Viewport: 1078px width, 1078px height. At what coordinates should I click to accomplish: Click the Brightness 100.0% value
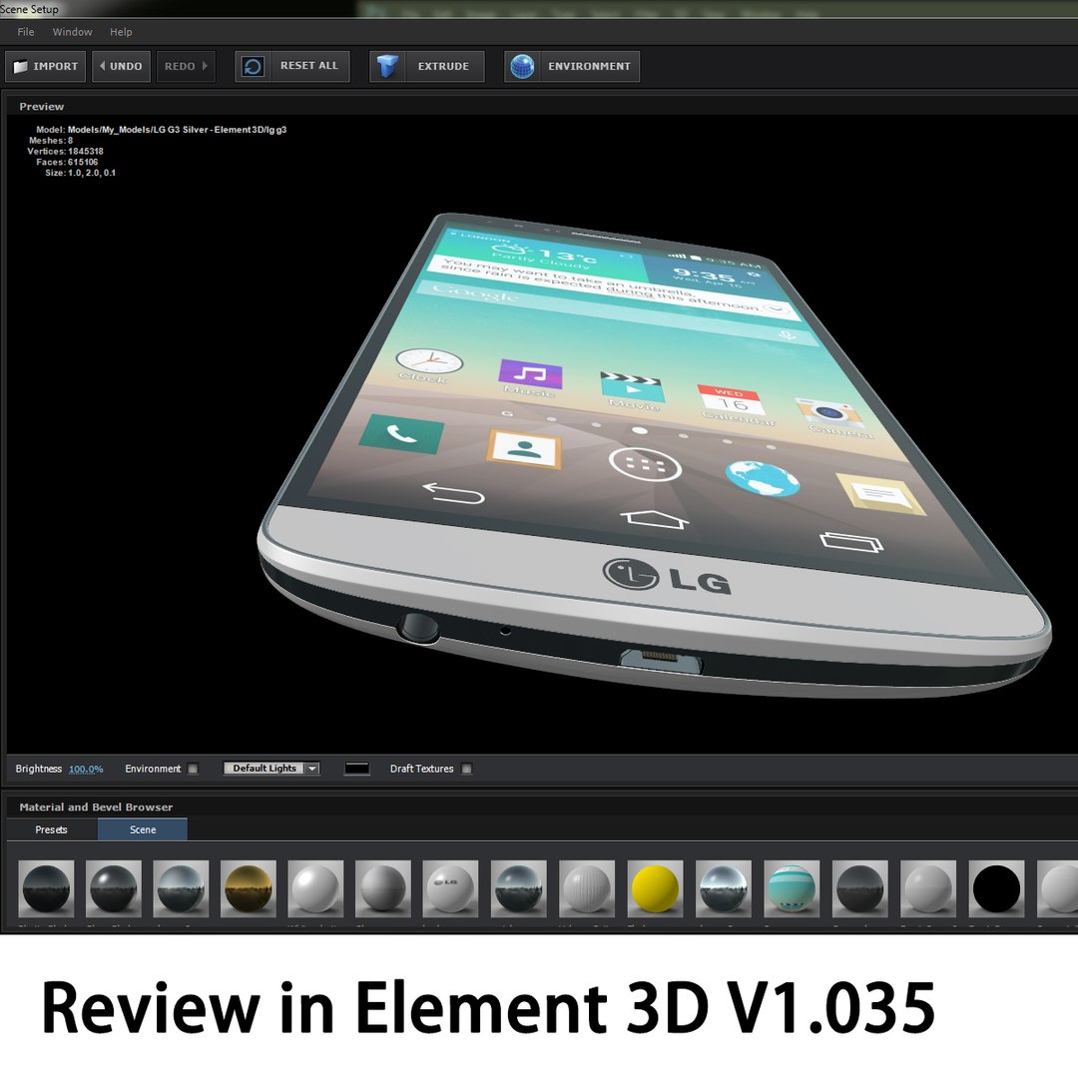point(86,769)
